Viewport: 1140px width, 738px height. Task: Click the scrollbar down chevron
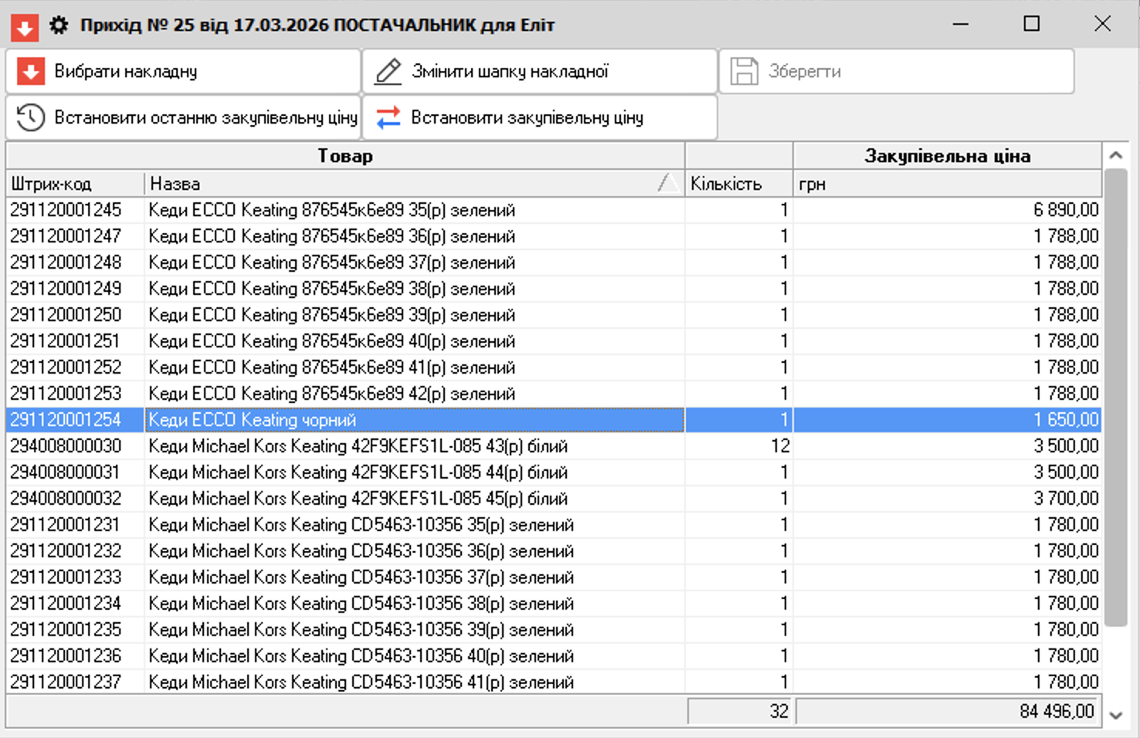click(x=1115, y=717)
